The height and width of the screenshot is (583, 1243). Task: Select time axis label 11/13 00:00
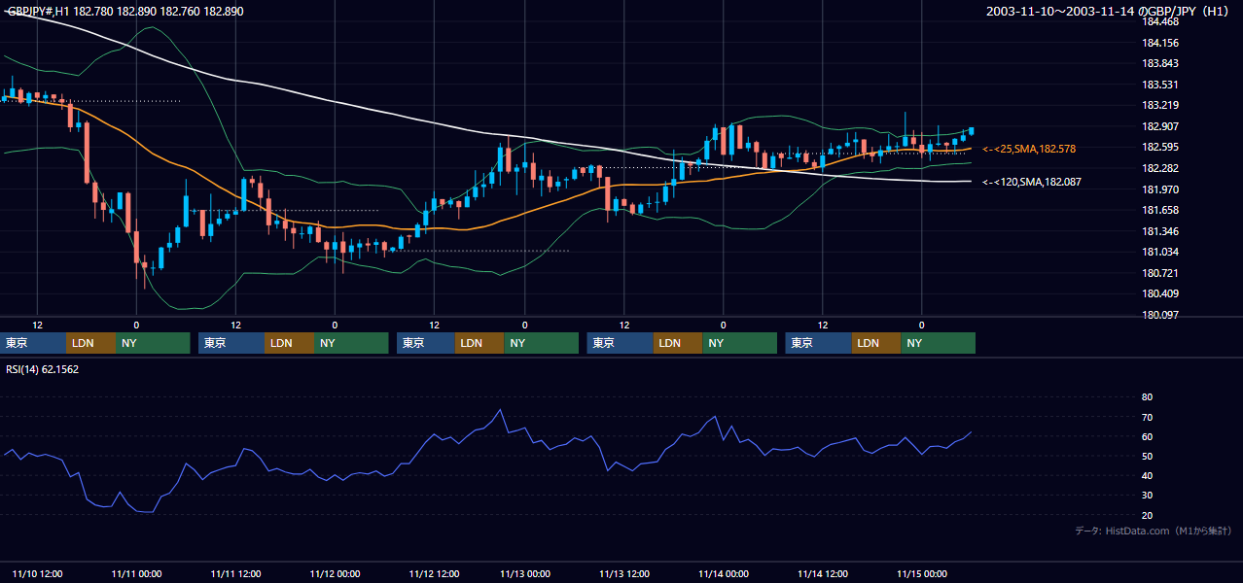coord(525,574)
